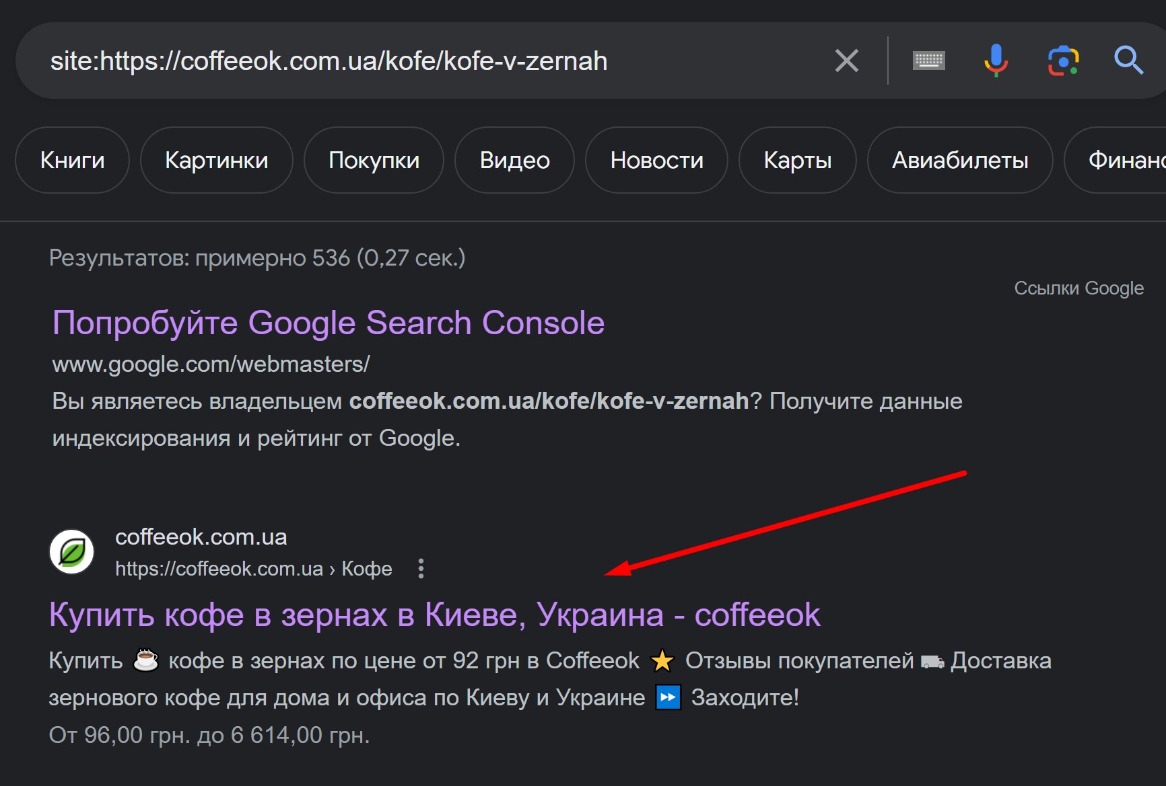Click the https://coffeeok.com.ua › Кофе breadcrumb
This screenshot has width=1166, height=786.
[x=253, y=569]
